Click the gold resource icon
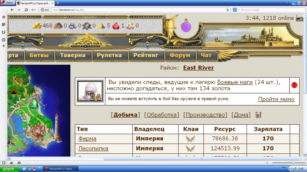Image resolution: width=307 pixels, height=172 pixels. point(37,25)
